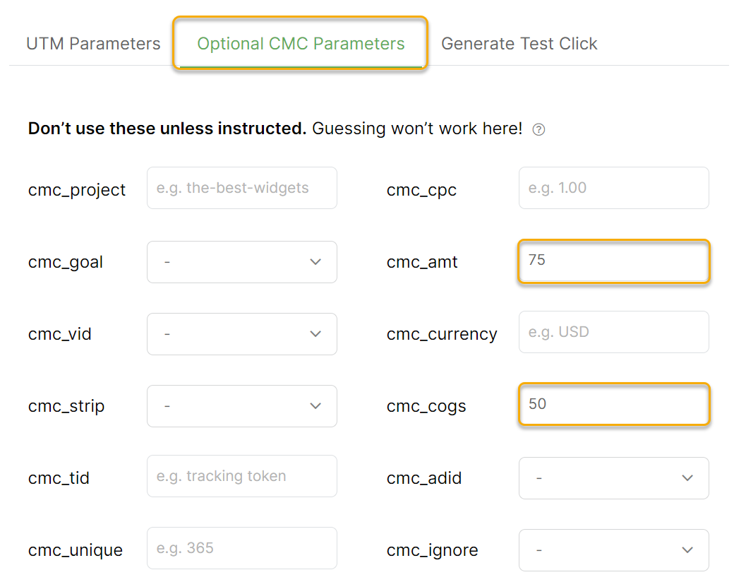Click the cmc_adid chevron arrow icon
The width and height of the screenshot is (734, 582).
pos(687,478)
